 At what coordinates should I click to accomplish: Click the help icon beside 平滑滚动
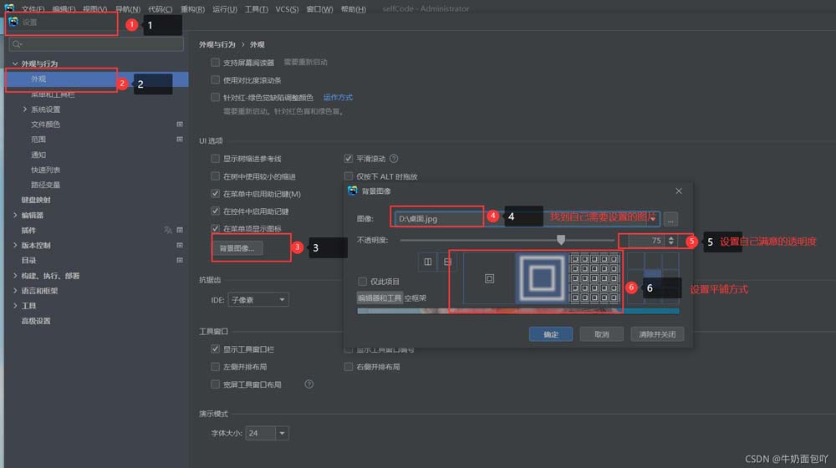pos(394,159)
